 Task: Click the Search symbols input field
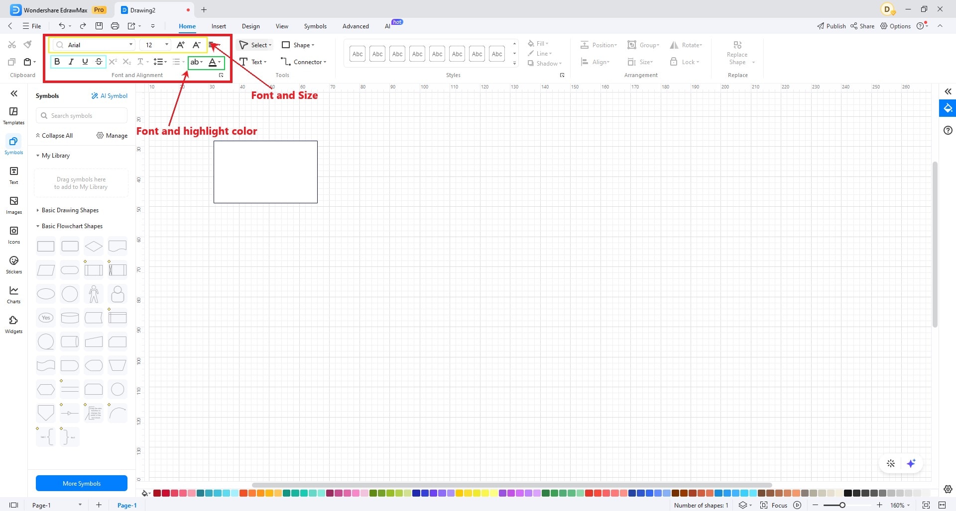click(82, 116)
